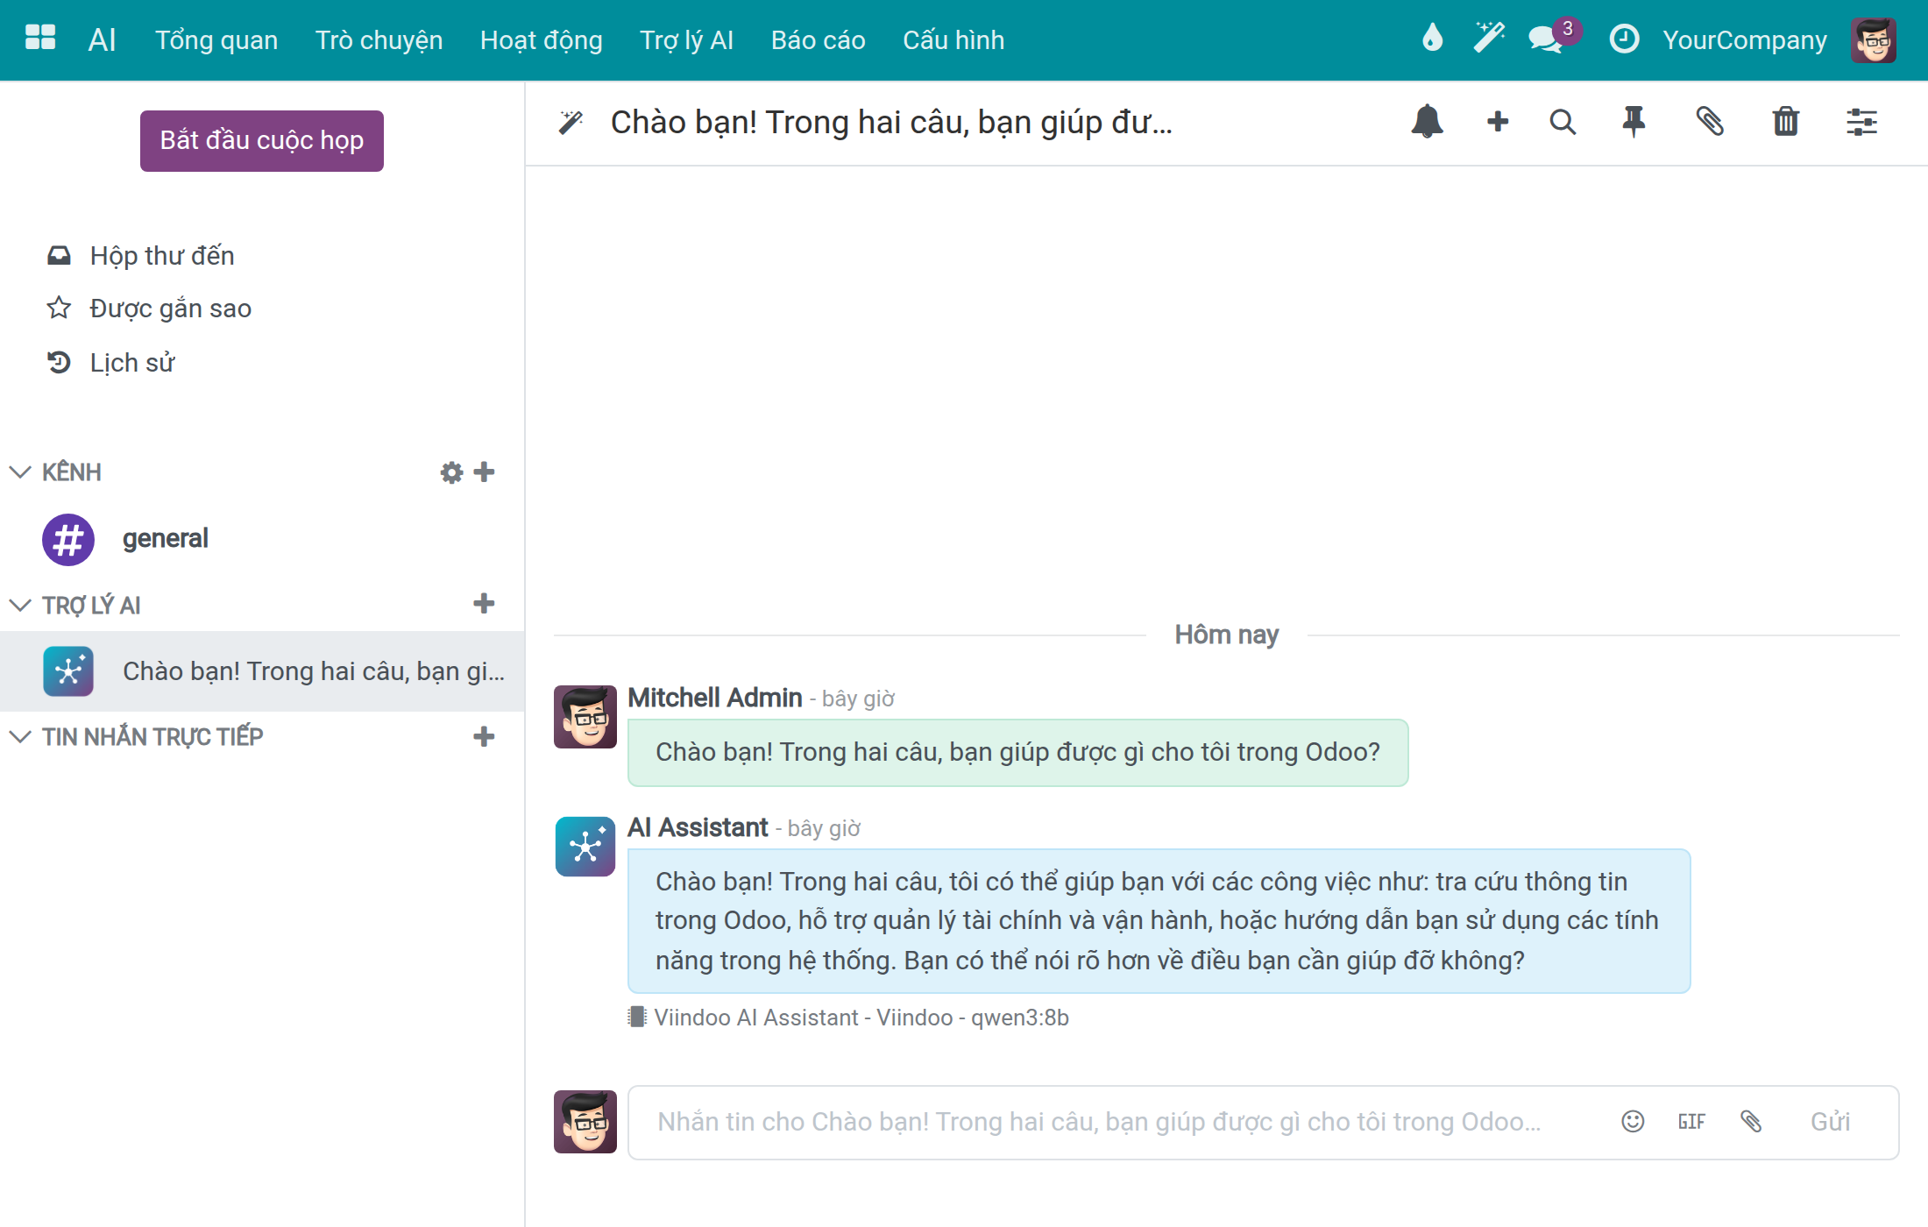Open the Cấu hình menu

click(953, 39)
